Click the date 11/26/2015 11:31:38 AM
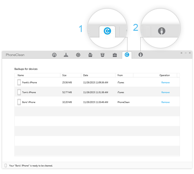Image resolution: width=194 pixels, height=174 pixels. [96, 92]
